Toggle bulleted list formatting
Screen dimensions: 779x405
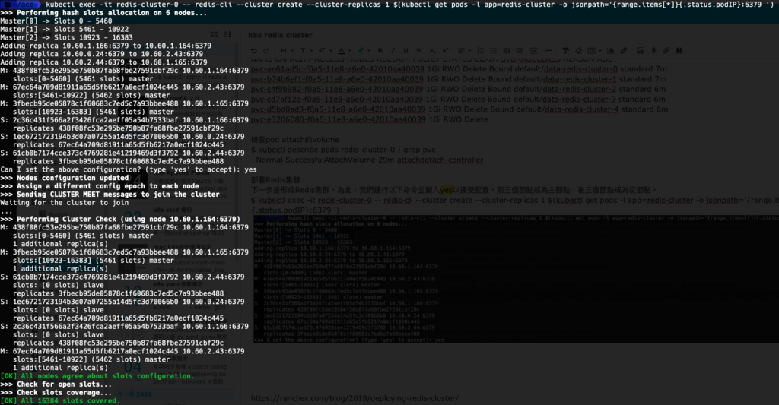click(x=493, y=50)
